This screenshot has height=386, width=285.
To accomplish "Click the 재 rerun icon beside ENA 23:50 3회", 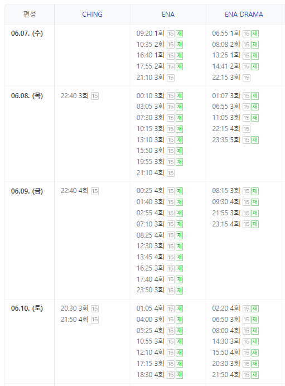I will (x=179, y=291).
